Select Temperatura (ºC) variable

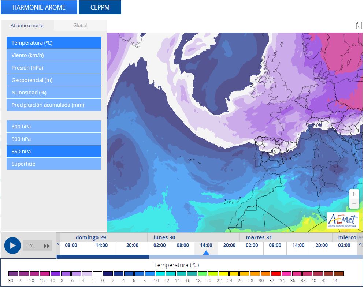coord(53,43)
